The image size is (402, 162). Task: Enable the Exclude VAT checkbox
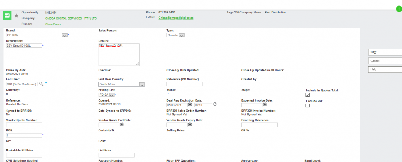click(x=308, y=105)
